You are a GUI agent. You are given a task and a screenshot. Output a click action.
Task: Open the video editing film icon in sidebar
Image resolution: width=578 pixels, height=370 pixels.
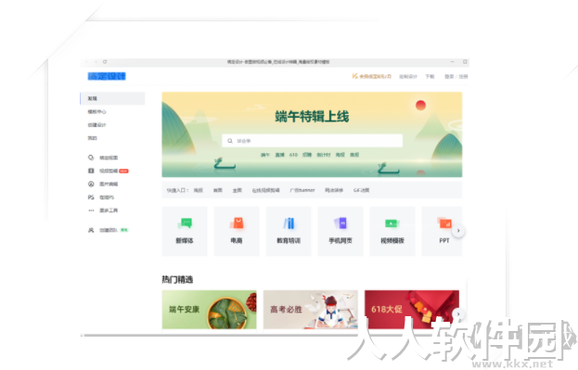[x=91, y=171]
